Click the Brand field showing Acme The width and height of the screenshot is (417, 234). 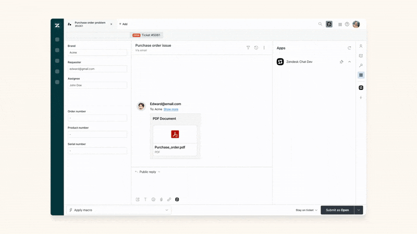(97, 53)
